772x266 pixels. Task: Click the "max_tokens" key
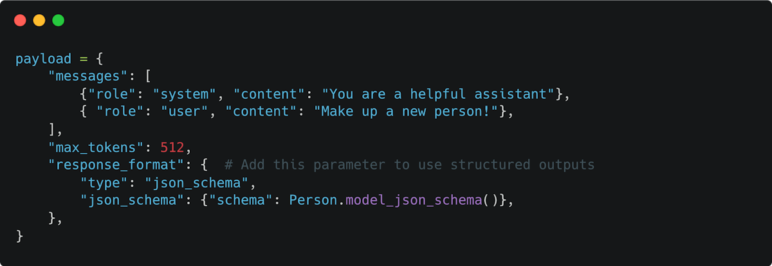pos(100,147)
